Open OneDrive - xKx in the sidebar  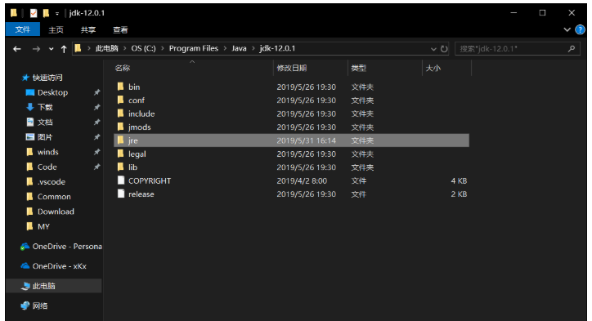[x=59, y=266]
